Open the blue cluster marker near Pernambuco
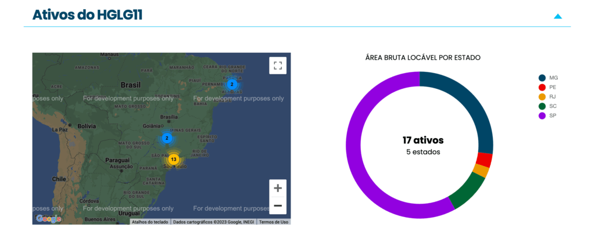Image resolution: width=595 pixels, height=242 pixels. [x=232, y=85]
